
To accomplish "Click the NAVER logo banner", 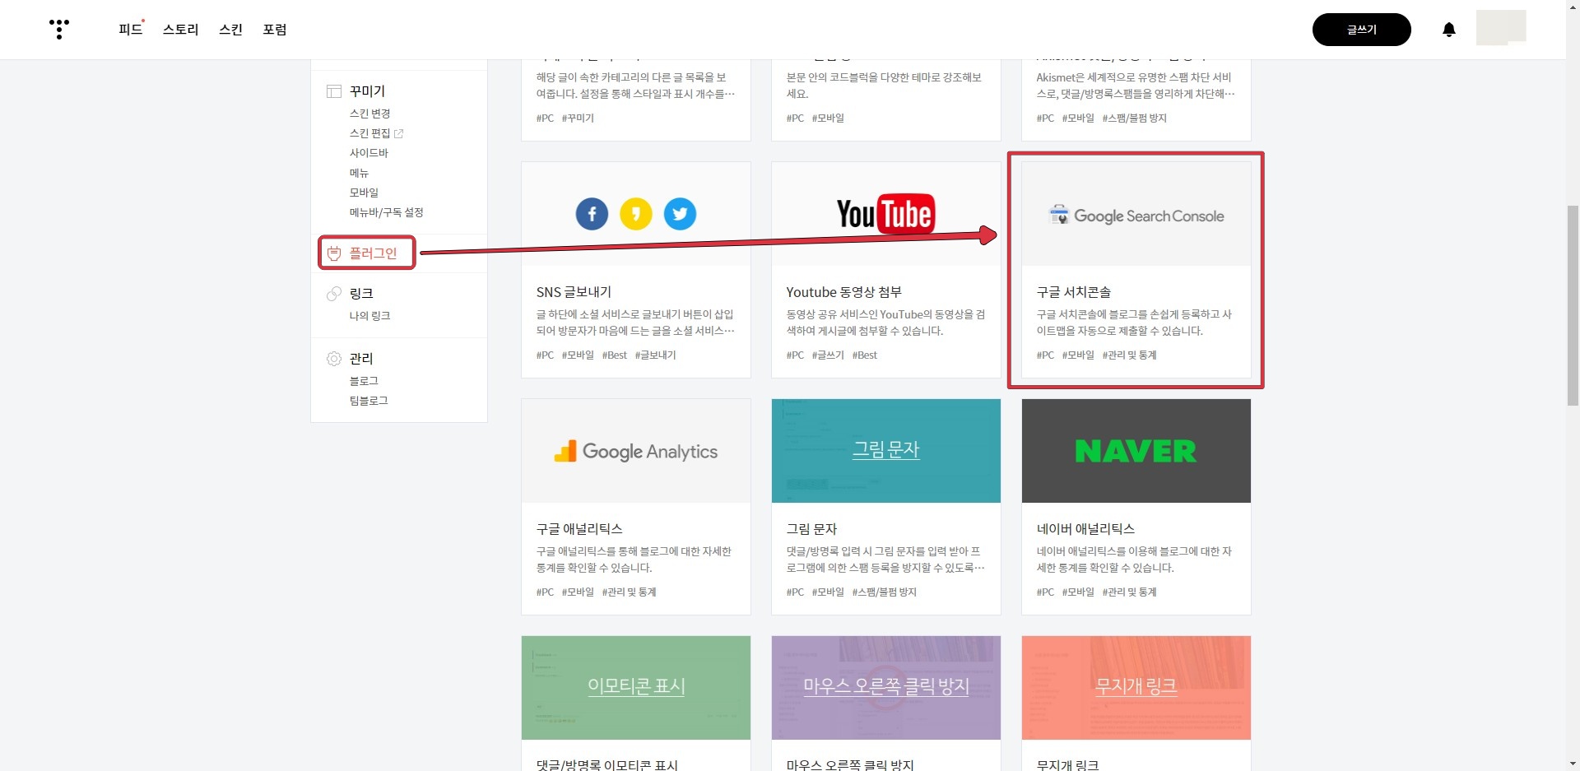I will [1136, 451].
